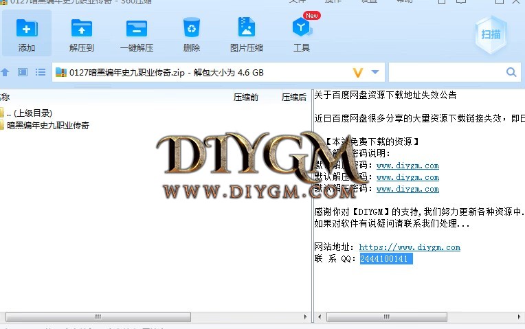Click the comment pane scroll-right arrow
525x329 pixels.
point(519,317)
